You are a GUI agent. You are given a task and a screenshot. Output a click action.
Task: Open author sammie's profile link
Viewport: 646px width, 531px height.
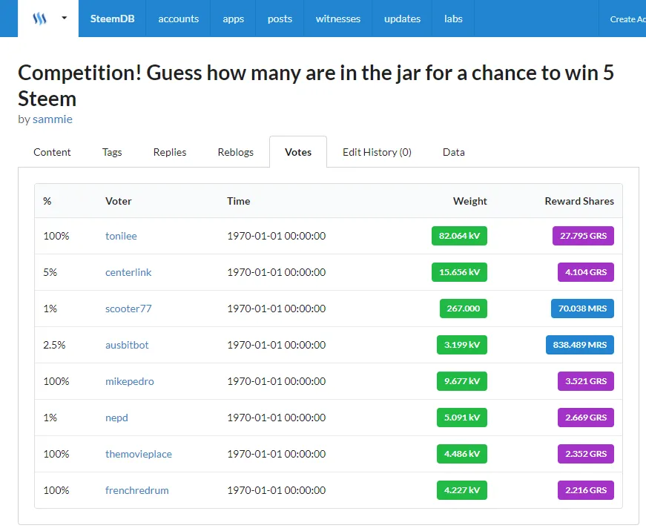pyautogui.click(x=53, y=119)
